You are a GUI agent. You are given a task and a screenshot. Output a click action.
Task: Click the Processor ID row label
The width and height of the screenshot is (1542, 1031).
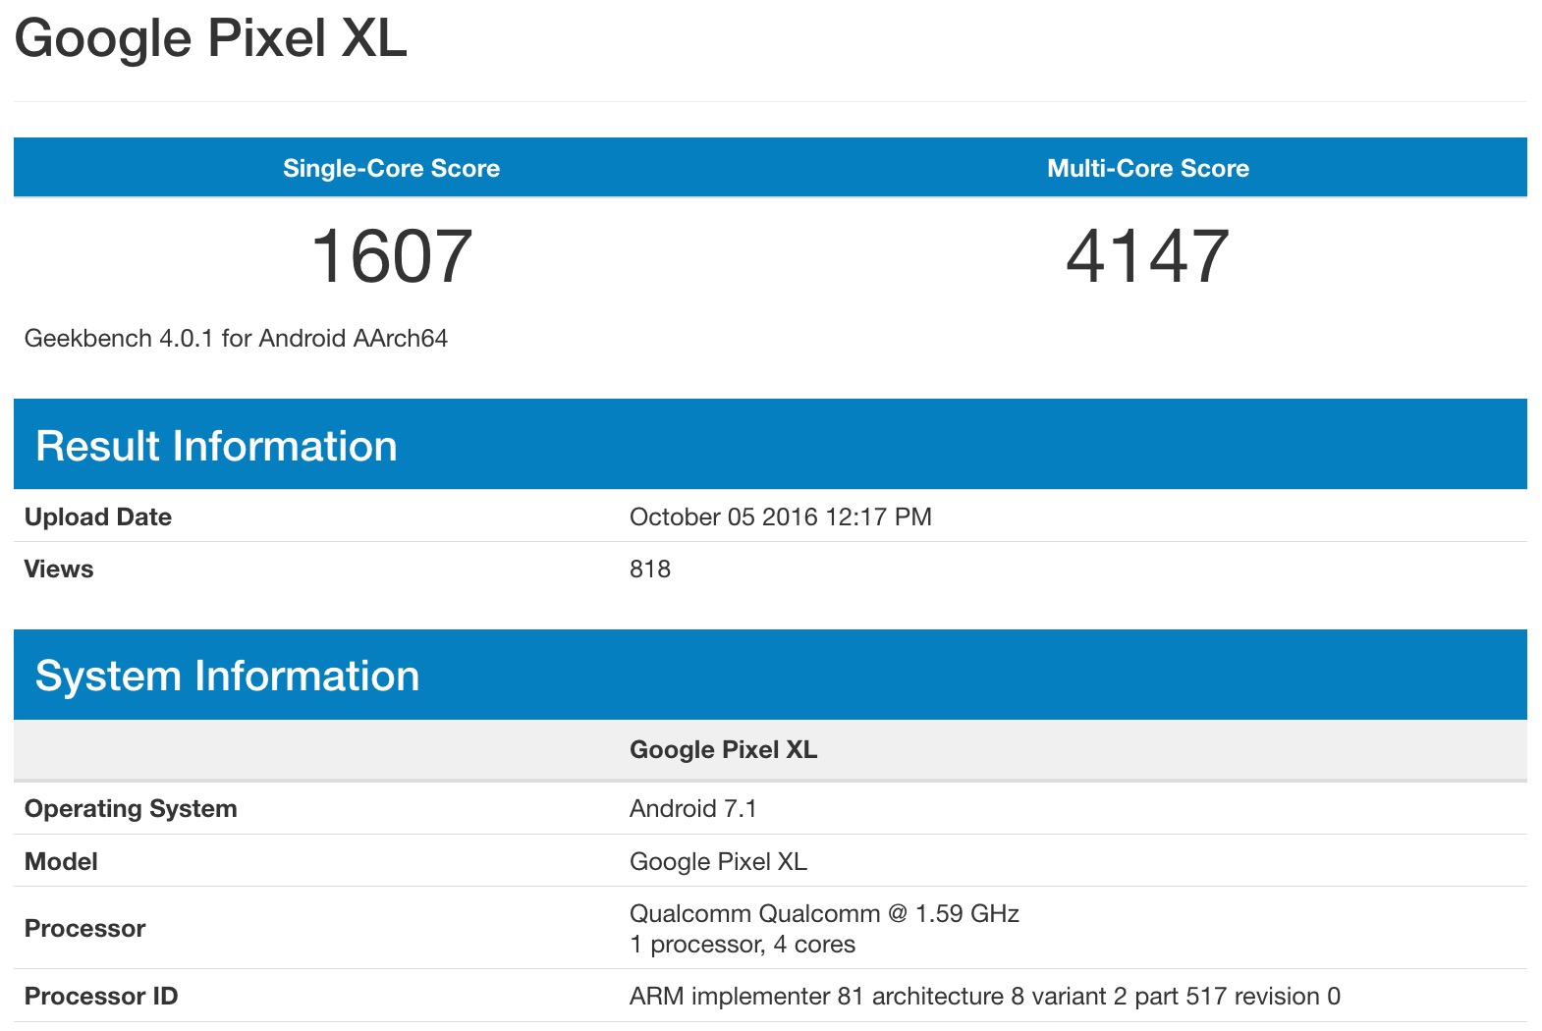[101, 997]
